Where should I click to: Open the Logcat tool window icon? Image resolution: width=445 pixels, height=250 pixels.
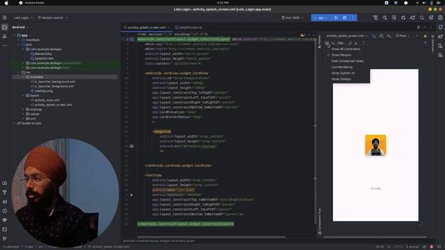click(x=5, y=202)
